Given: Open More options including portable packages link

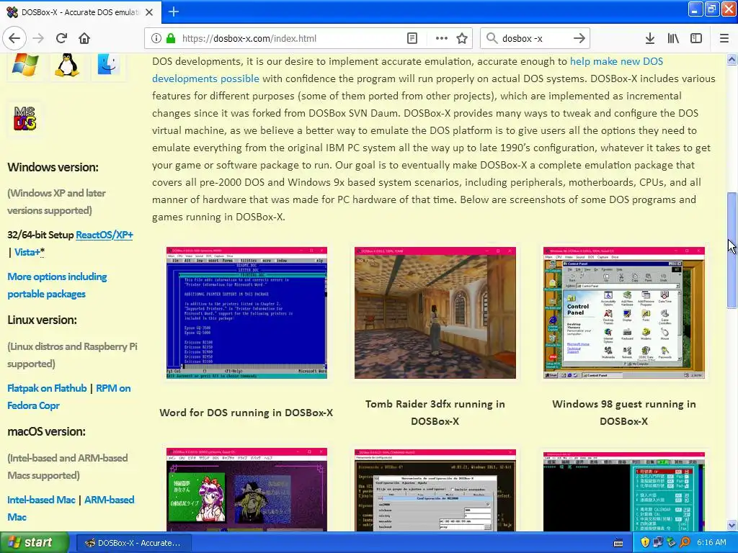Looking at the screenshot, I should pos(57,285).
